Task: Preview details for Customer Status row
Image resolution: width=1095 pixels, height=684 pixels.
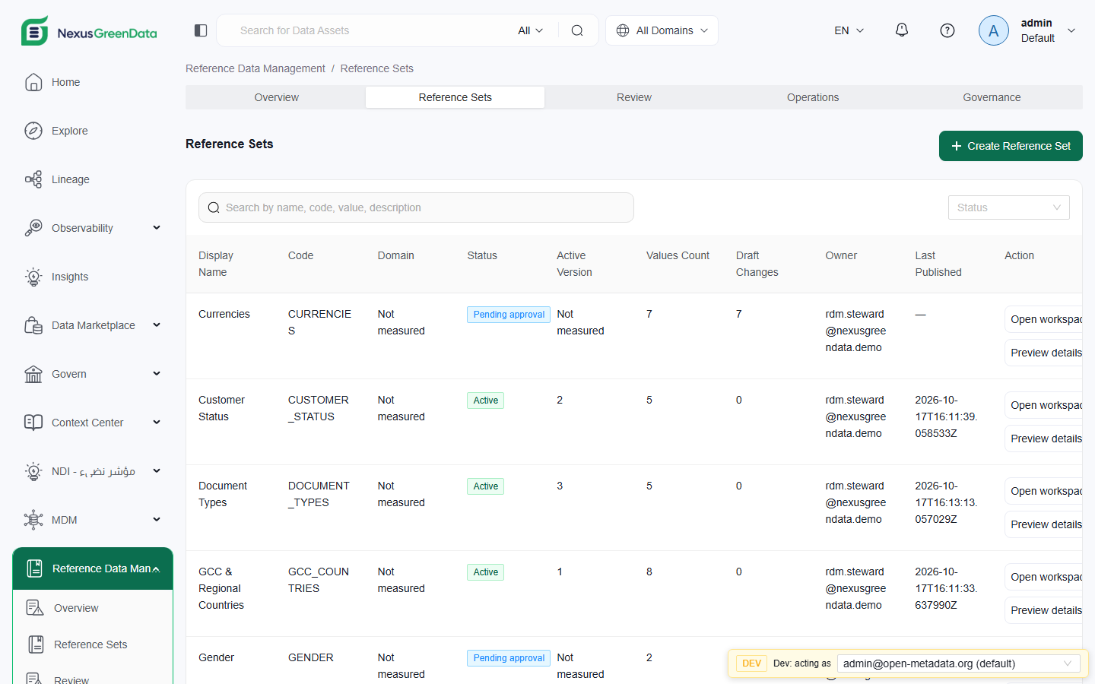Action: coord(1045,439)
